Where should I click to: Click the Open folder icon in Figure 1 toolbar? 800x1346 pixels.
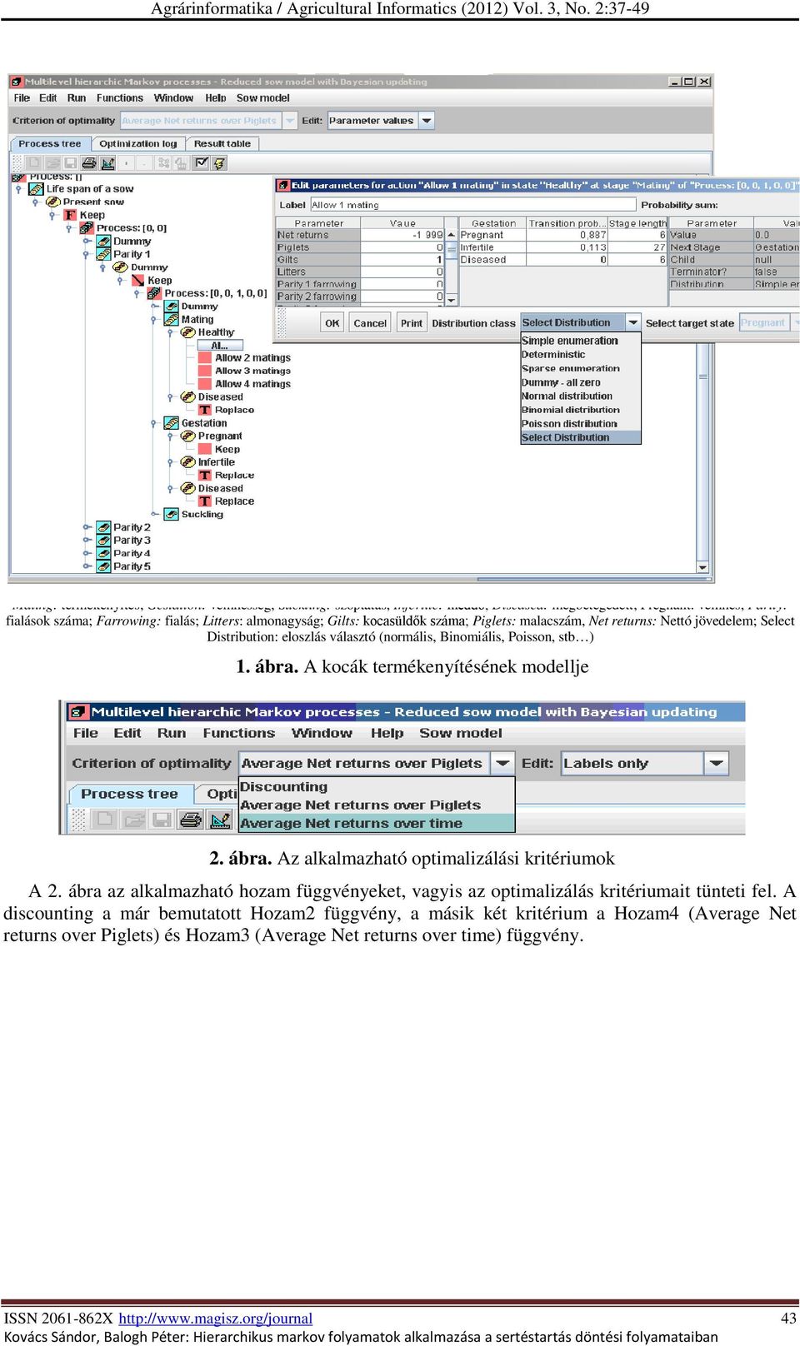[52, 163]
